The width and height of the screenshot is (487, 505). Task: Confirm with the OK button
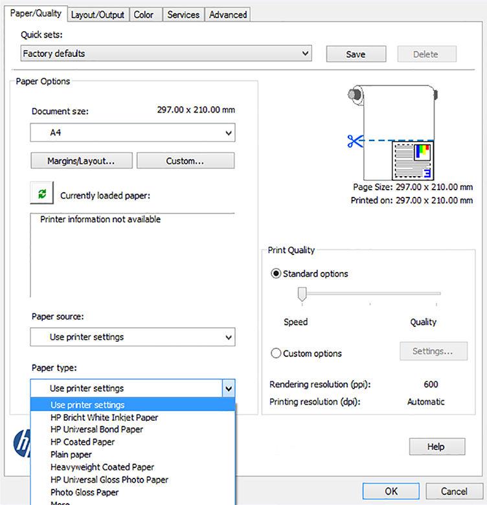coord(391,491)
